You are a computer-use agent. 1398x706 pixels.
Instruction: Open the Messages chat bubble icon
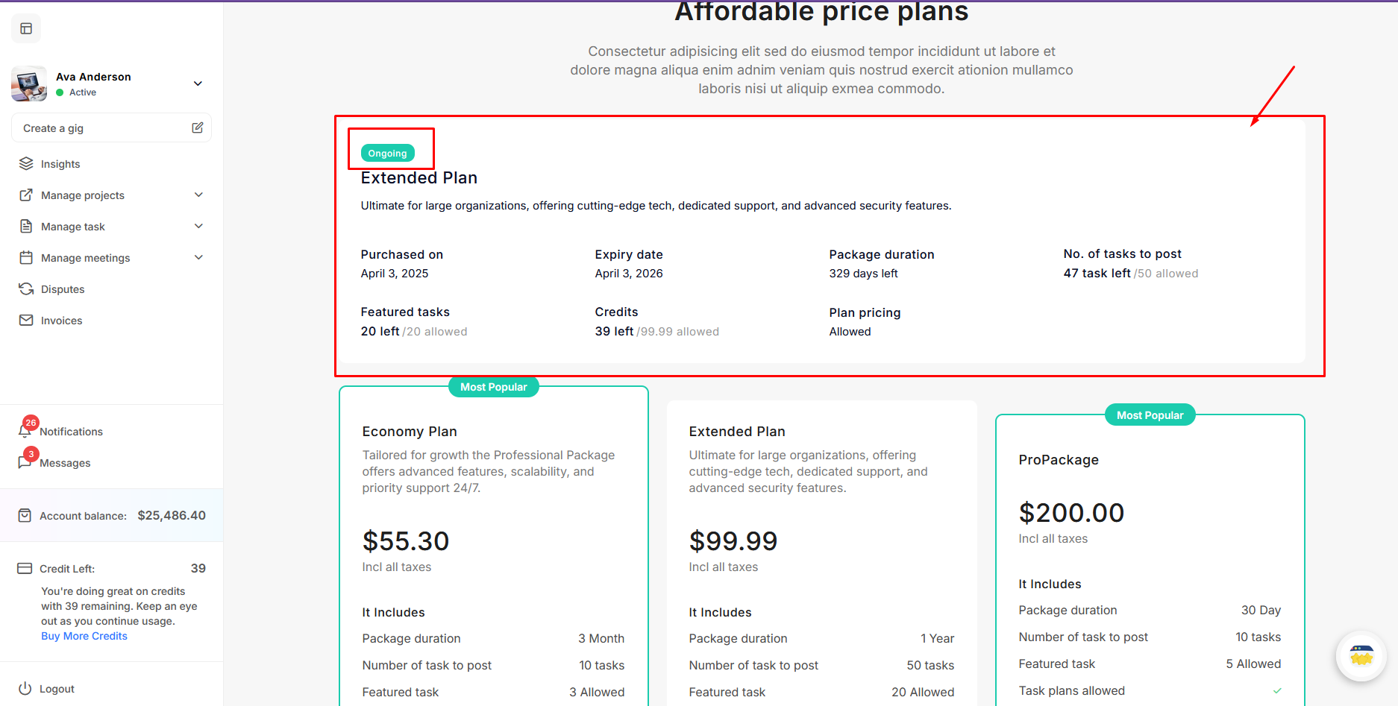pyautogui.click(x=25, y=463)
